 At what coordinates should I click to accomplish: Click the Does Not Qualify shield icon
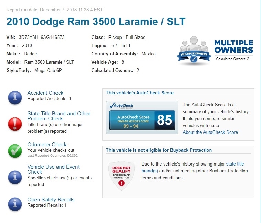[x=121, y=176]
